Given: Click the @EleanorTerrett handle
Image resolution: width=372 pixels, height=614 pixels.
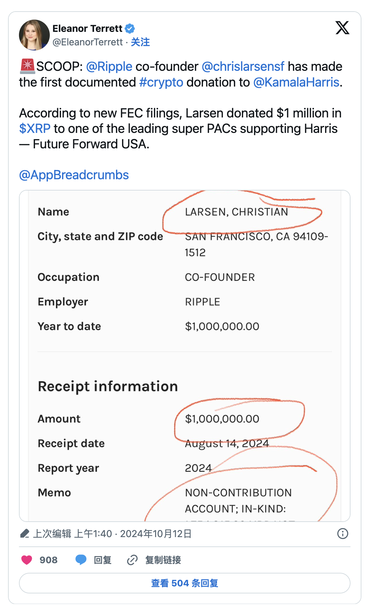Looking at the screenshot, I should point(87,42).
